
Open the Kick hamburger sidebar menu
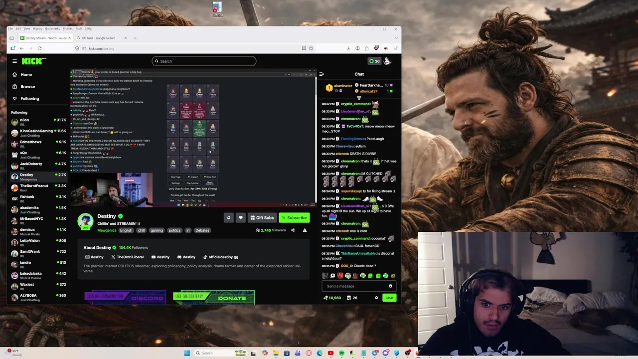coord(14,61)
